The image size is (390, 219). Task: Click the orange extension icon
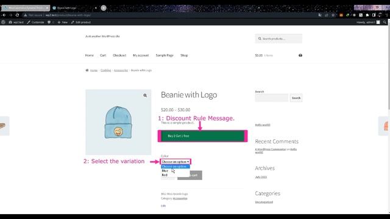(341, 15)
